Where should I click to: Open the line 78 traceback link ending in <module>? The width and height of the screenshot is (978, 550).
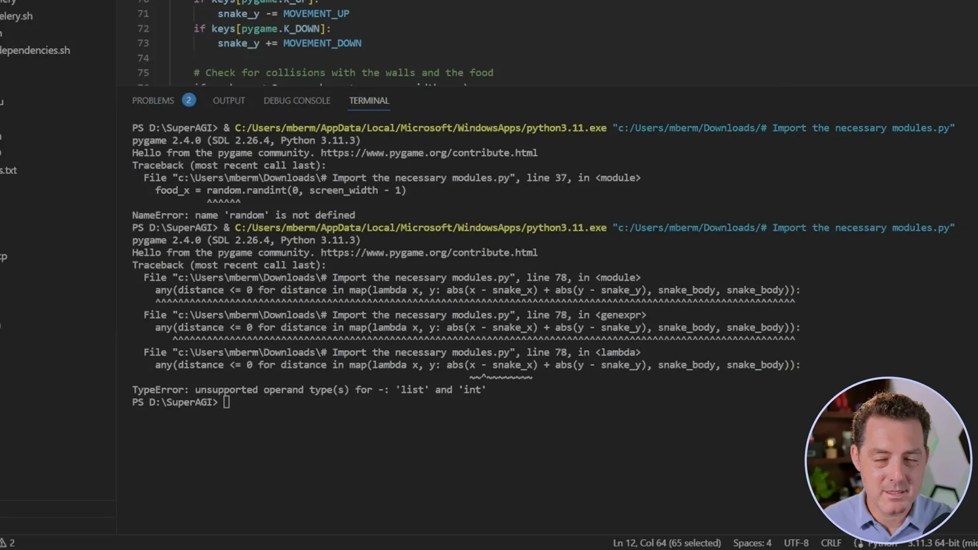coord(392,277)
